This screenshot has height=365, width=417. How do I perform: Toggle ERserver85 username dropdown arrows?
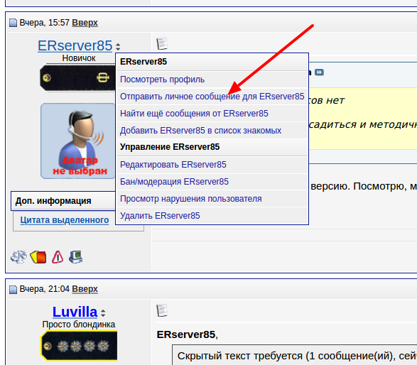point(118,47)
